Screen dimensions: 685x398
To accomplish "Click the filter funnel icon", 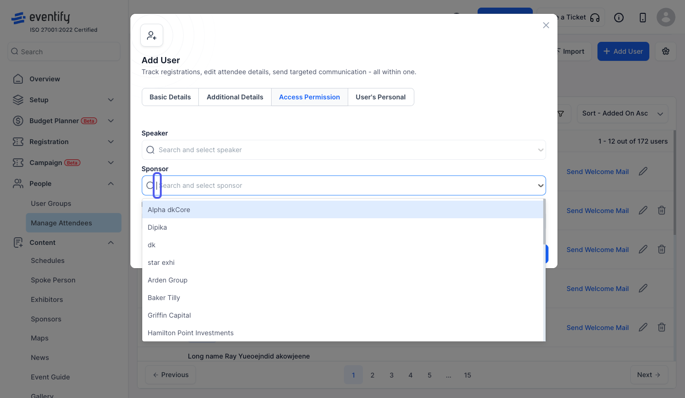I will point(561,114).
